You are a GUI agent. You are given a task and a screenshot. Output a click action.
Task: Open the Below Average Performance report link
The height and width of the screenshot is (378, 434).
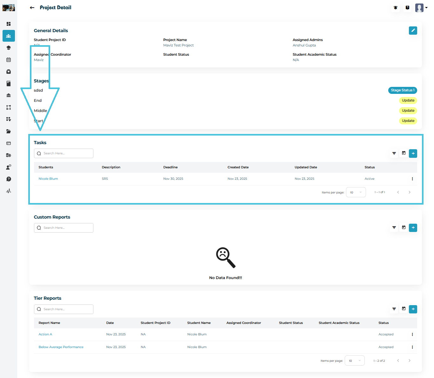click(x=61, y=347)
